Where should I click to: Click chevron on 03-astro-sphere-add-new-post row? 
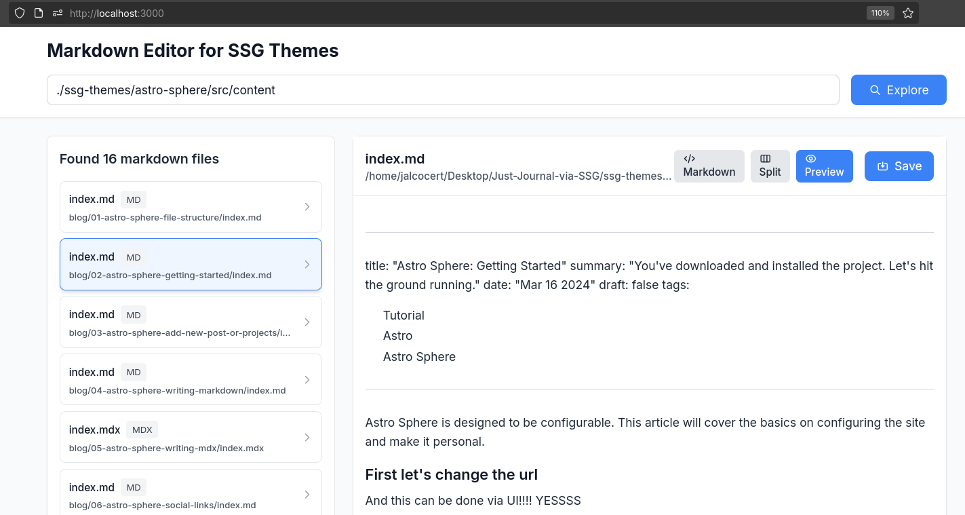click(x=307, y=322)
